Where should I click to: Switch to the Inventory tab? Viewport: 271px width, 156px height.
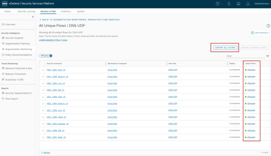coord(66,11)
